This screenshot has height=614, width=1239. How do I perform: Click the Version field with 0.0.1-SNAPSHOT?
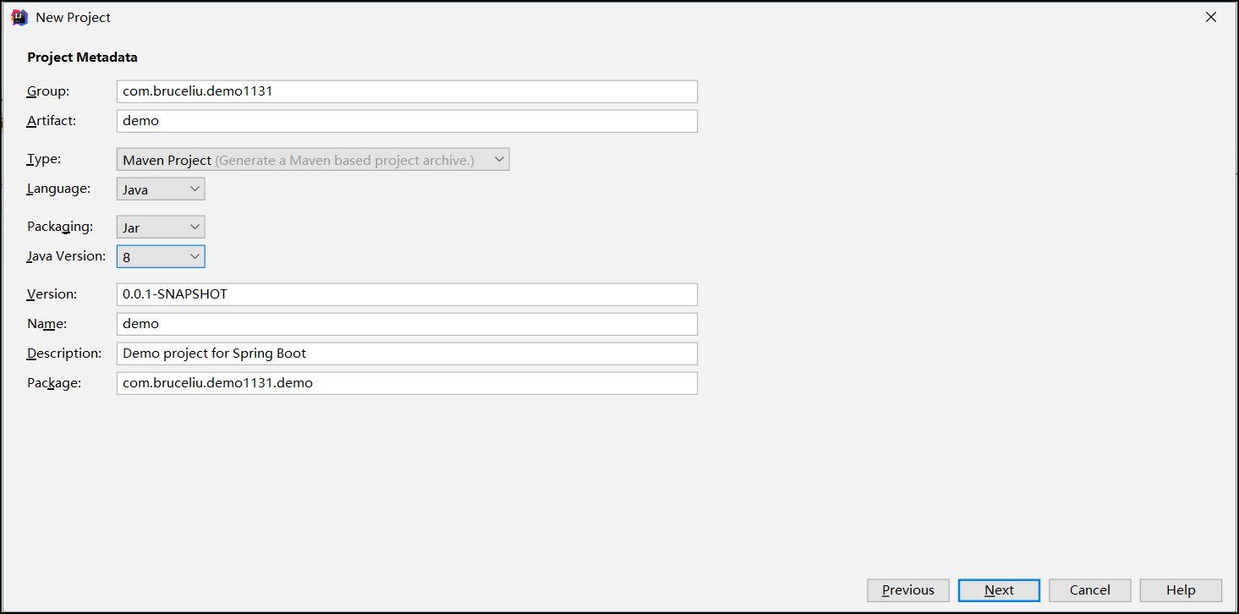pyautogui.click(x=407, y=294)
